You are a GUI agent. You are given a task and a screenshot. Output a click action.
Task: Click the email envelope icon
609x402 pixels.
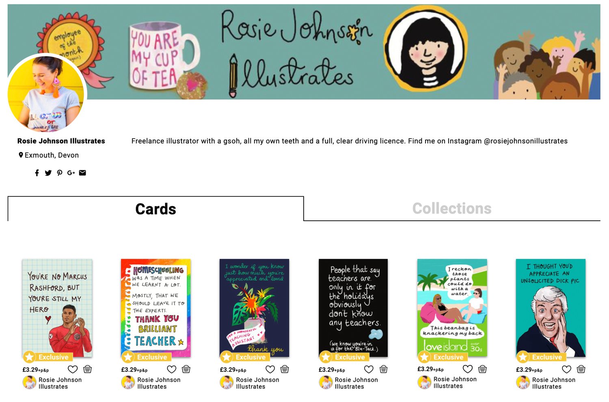[x=82, y=173]
